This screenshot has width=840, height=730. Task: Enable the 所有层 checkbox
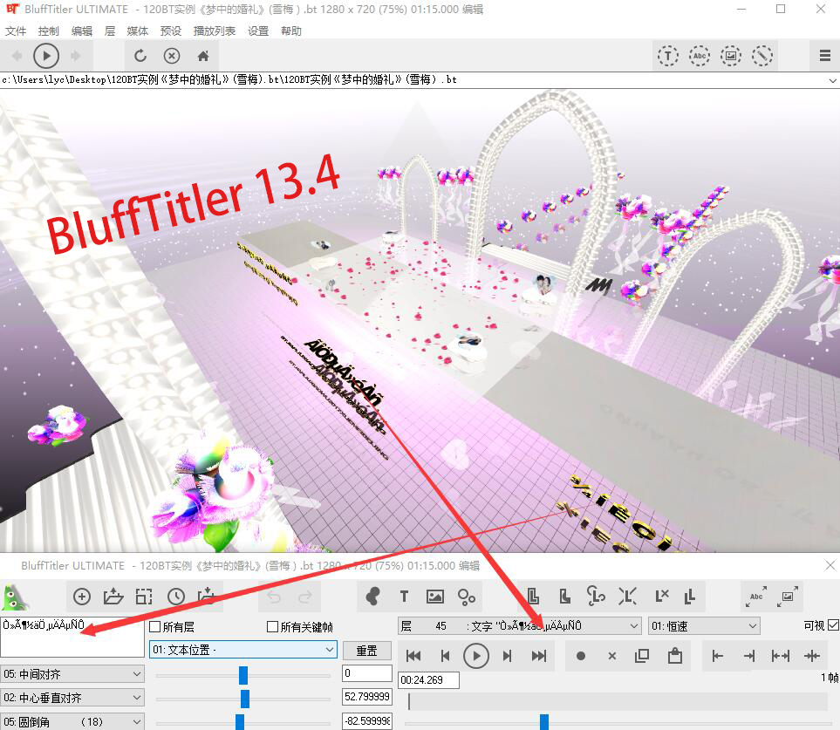pos(154,626)
